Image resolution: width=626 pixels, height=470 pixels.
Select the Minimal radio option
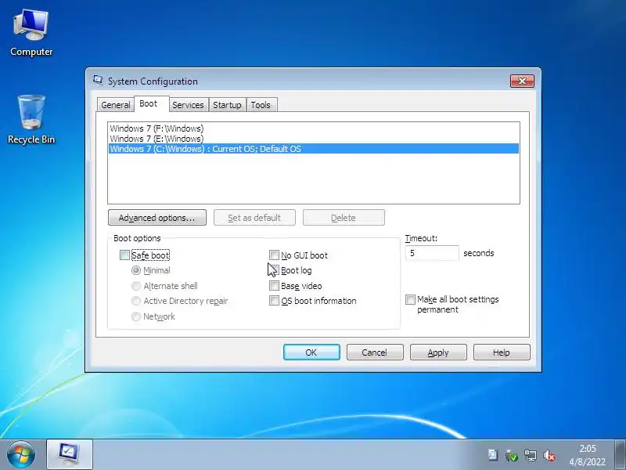(136, 270)
